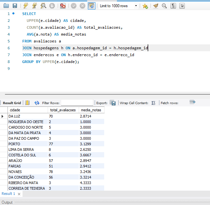Open the Limit to 1000 rows dropdown
The image size is (210, 205).
(136, 6)
